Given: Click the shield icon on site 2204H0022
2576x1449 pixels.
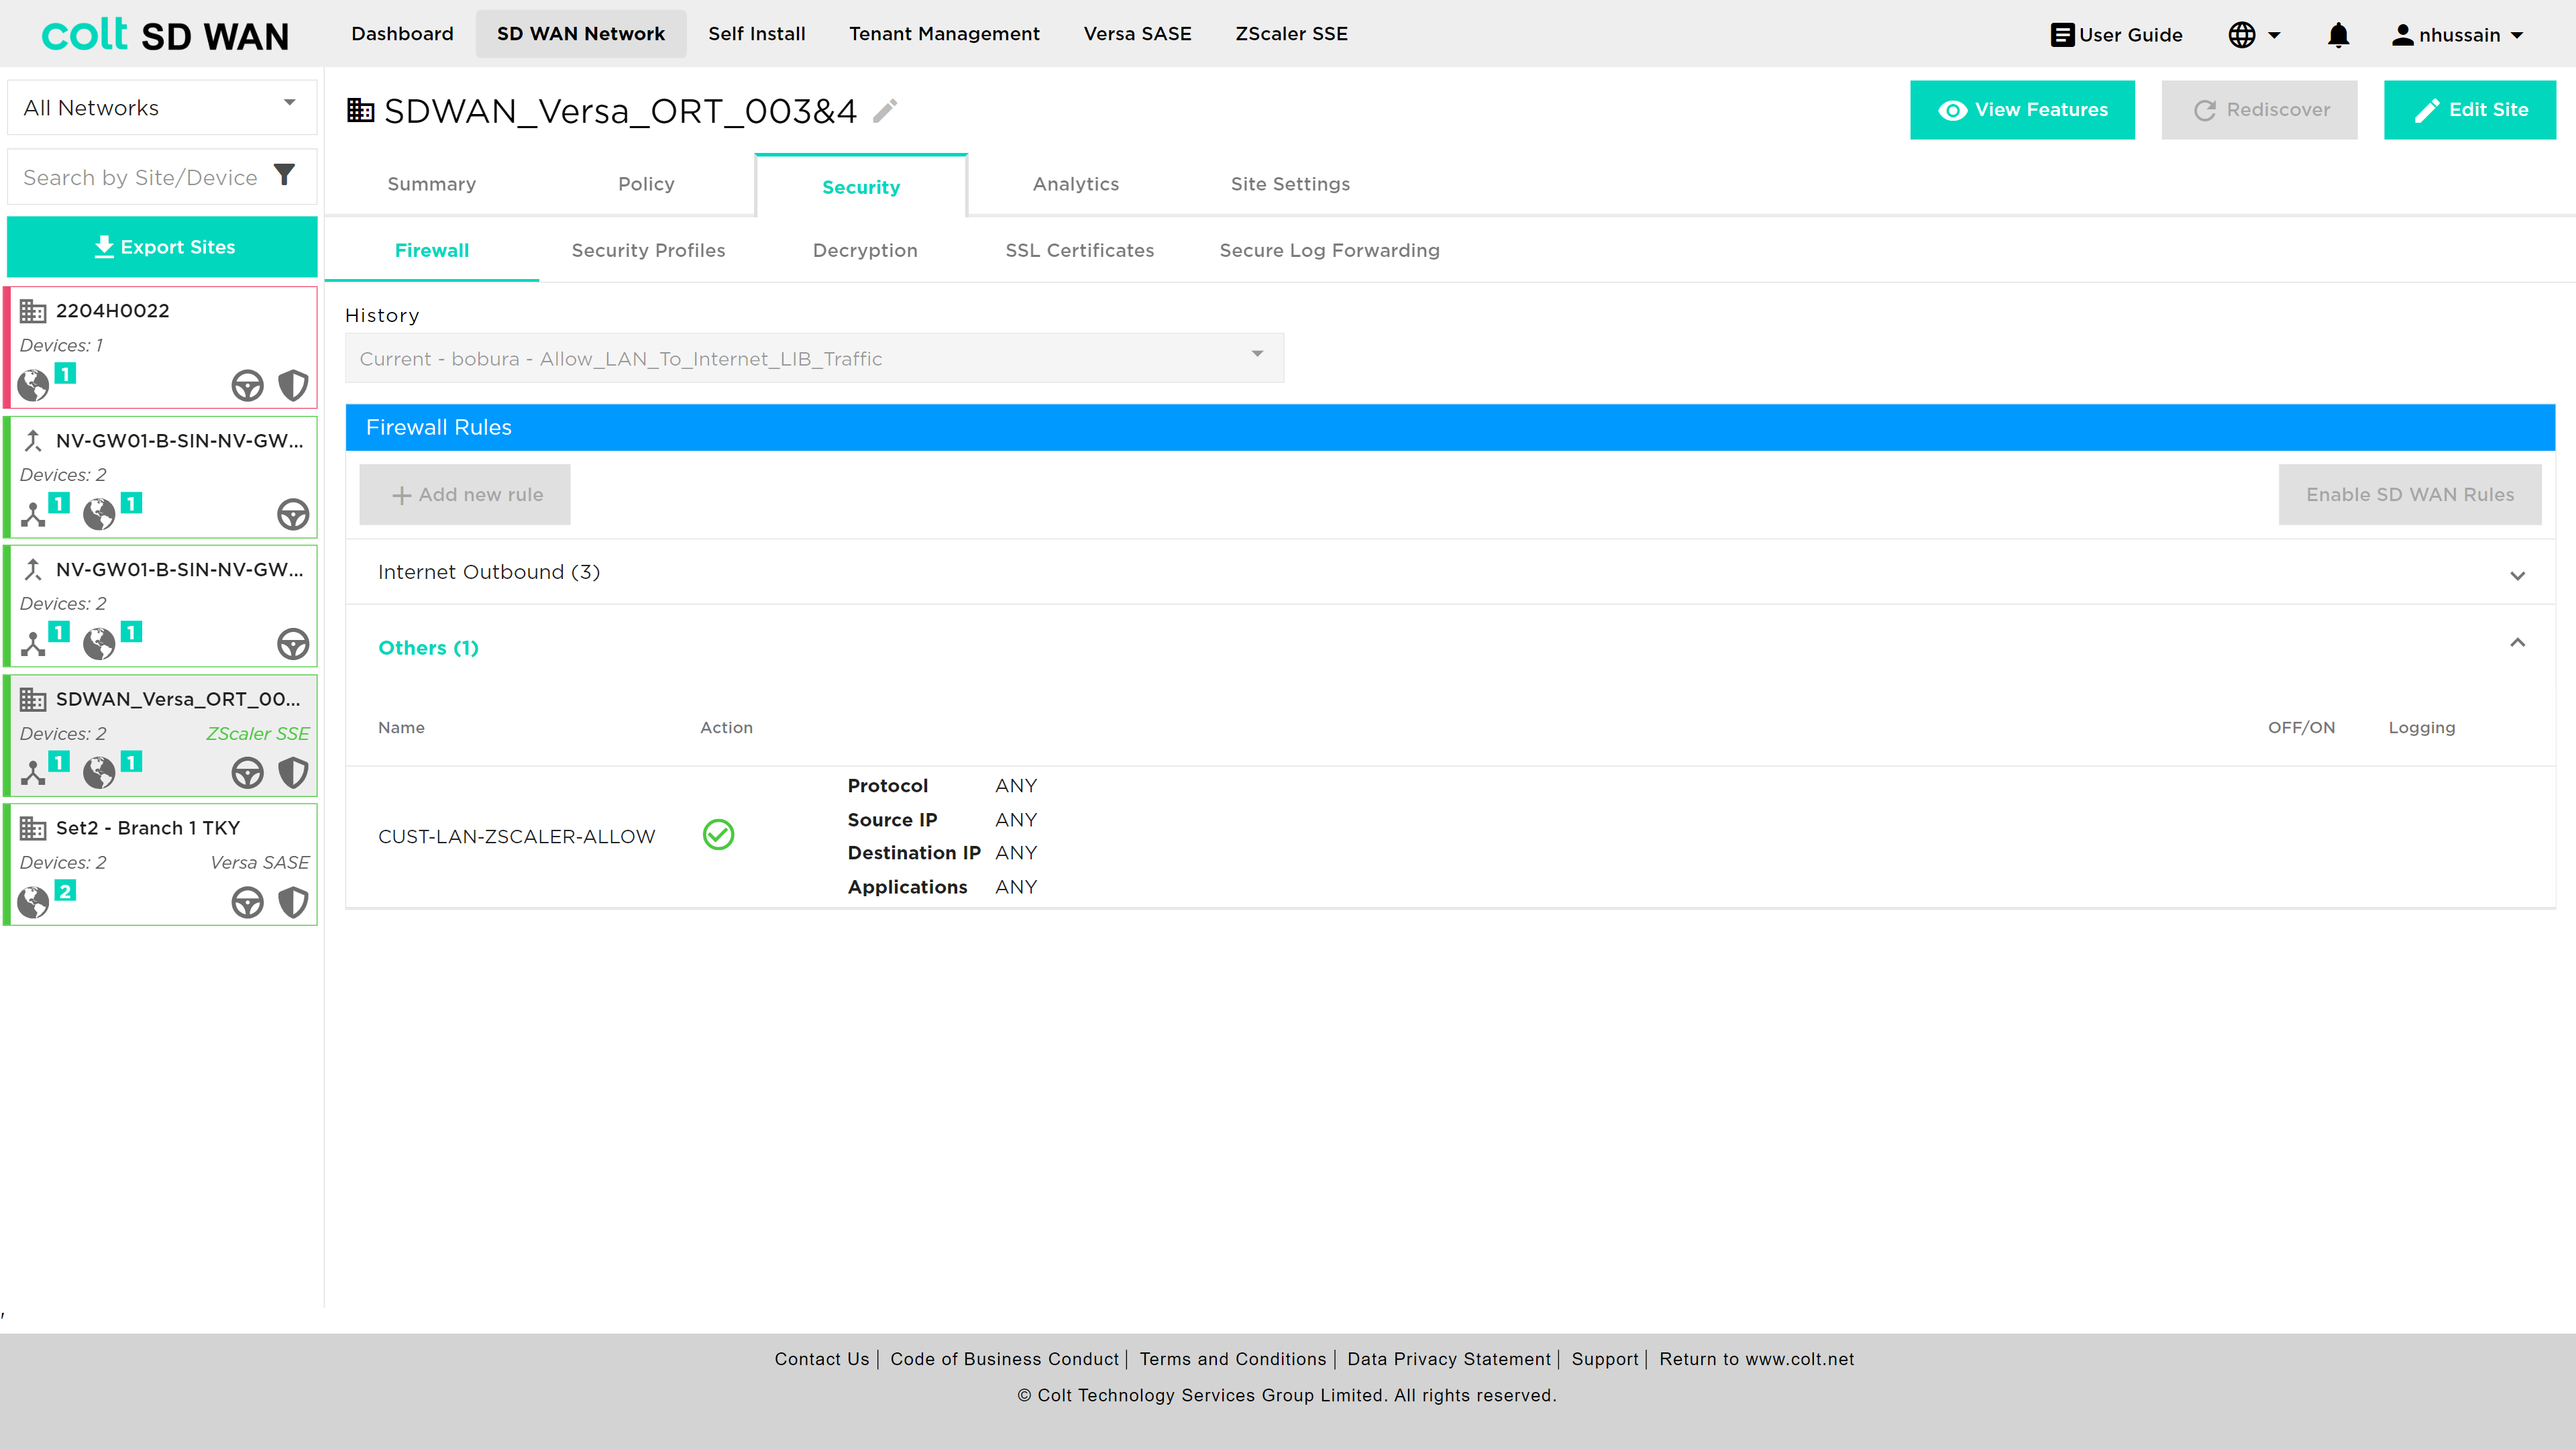Looking at the screenshot, I should pyautogui.click(x=293, y=385).
